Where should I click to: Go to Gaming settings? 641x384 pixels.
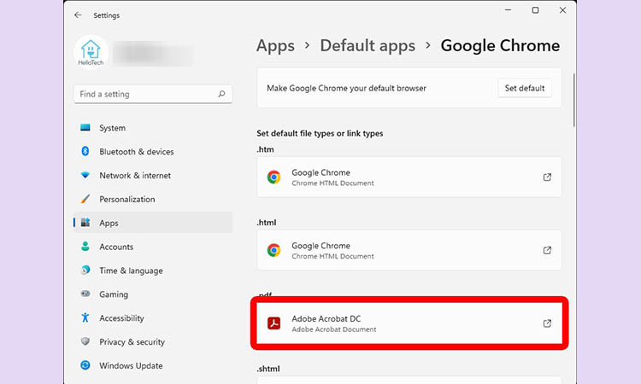click(153, 294)
